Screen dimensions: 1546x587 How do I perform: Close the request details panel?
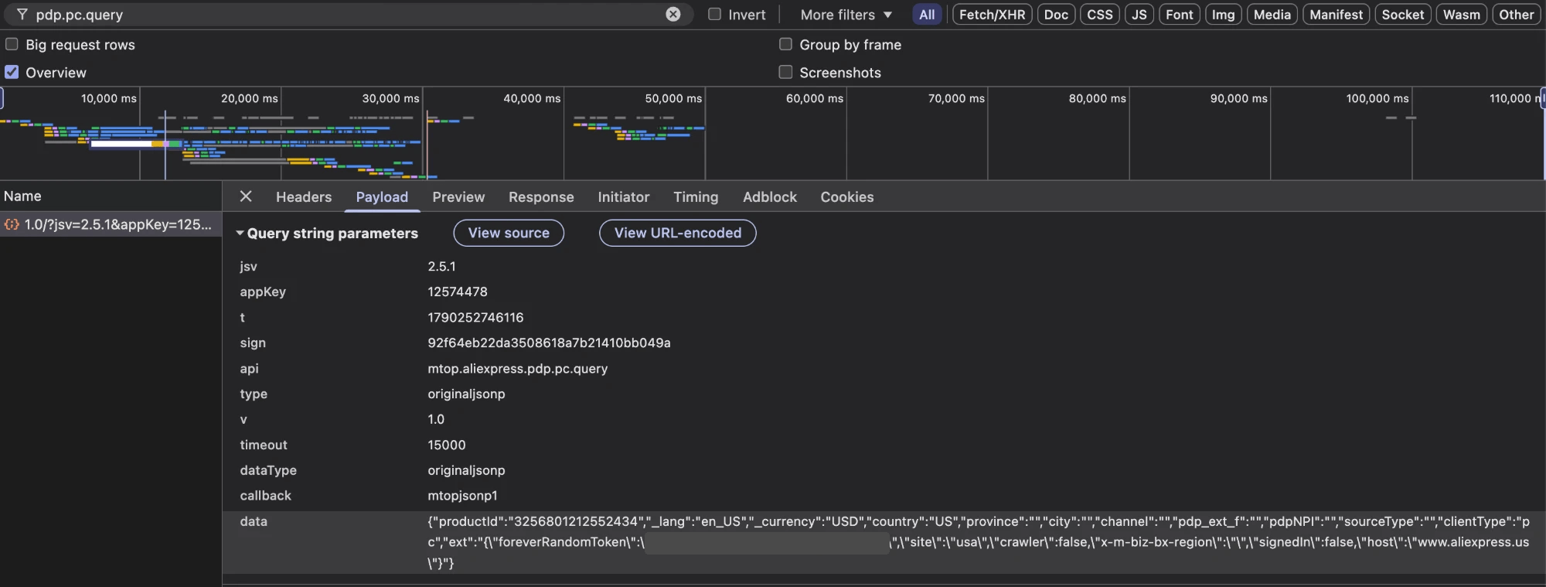click(246, 196)
